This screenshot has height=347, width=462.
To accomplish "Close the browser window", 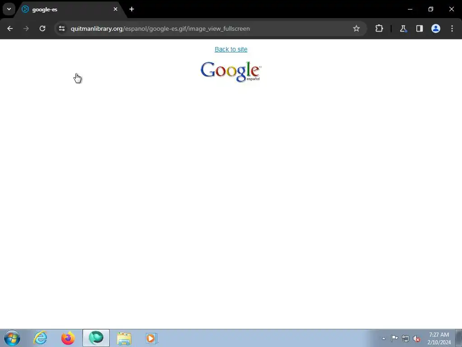I will [x=451, y=9].
